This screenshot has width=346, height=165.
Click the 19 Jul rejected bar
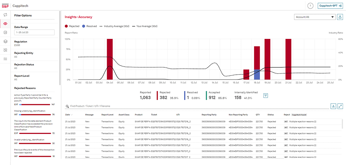[x=267, y=59]
